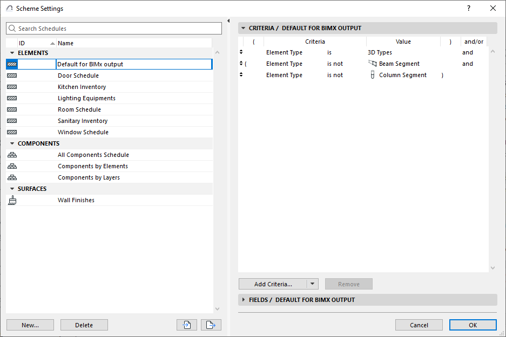
Task: Click the Cancel button
Action: pyautogui.click(x=419, y=325)
